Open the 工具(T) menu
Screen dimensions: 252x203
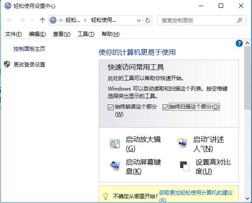click(86, 34)
